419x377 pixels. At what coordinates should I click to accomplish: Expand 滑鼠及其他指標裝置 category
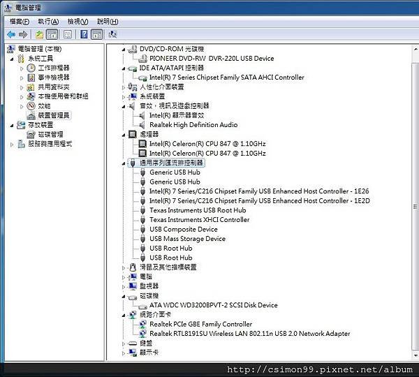tap(124, 268)
